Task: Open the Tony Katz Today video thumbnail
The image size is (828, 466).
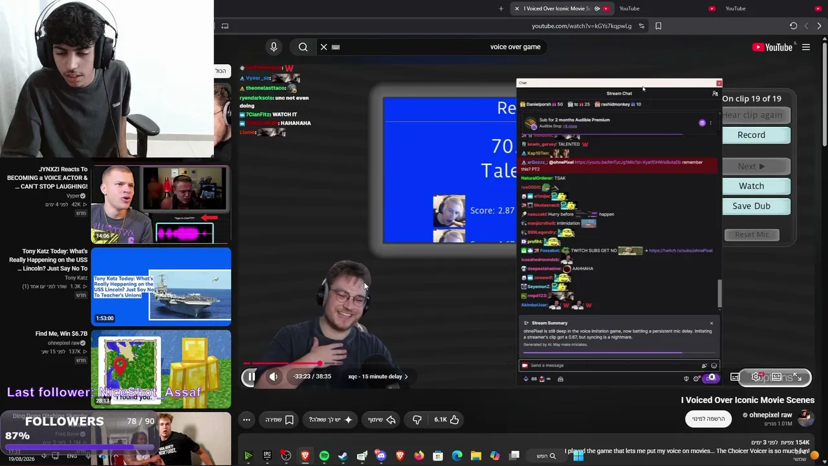Action: tap(161, 287)
